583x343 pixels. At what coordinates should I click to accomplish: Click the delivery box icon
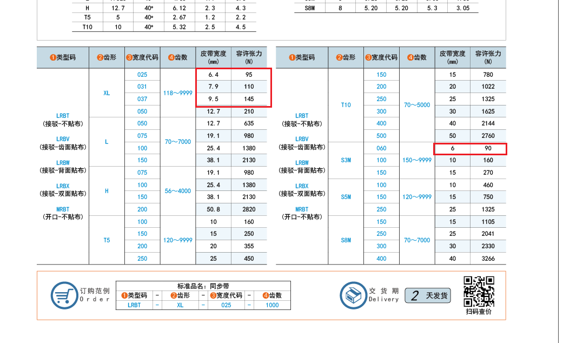pos(353,295)
